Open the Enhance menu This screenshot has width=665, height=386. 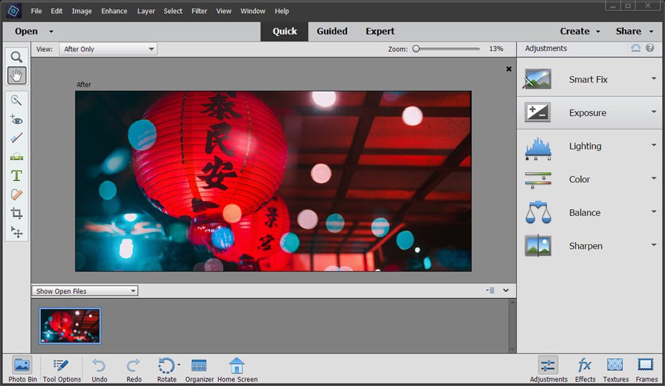pos(114,11)
